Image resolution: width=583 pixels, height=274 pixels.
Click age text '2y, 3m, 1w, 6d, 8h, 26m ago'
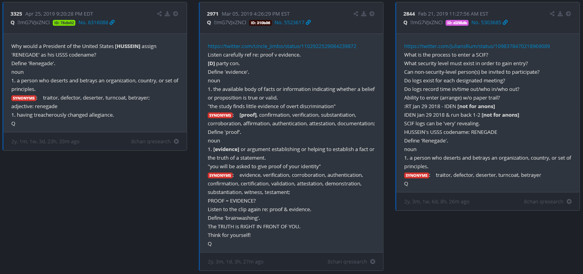pyautogui.click(x=437, y=201)
